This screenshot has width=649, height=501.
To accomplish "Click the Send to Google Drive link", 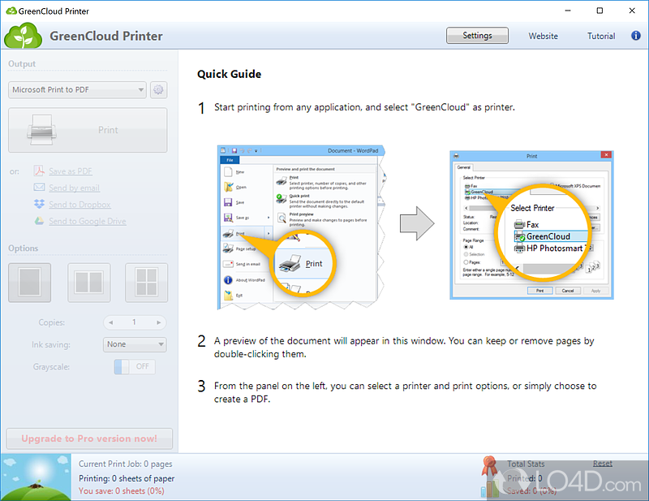I will click(88, 222).
